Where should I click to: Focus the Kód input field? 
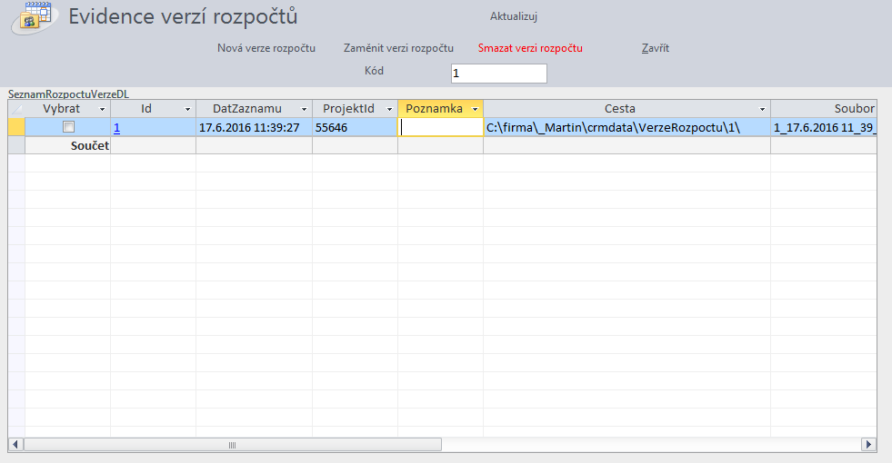point(498,73)
